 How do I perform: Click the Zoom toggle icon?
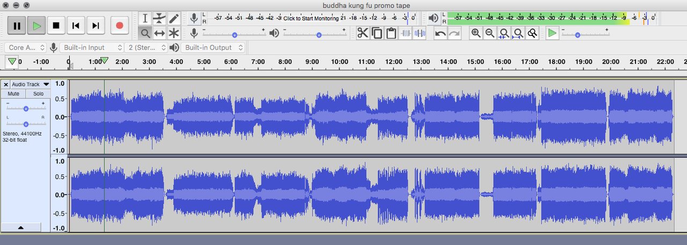[532, 33]
